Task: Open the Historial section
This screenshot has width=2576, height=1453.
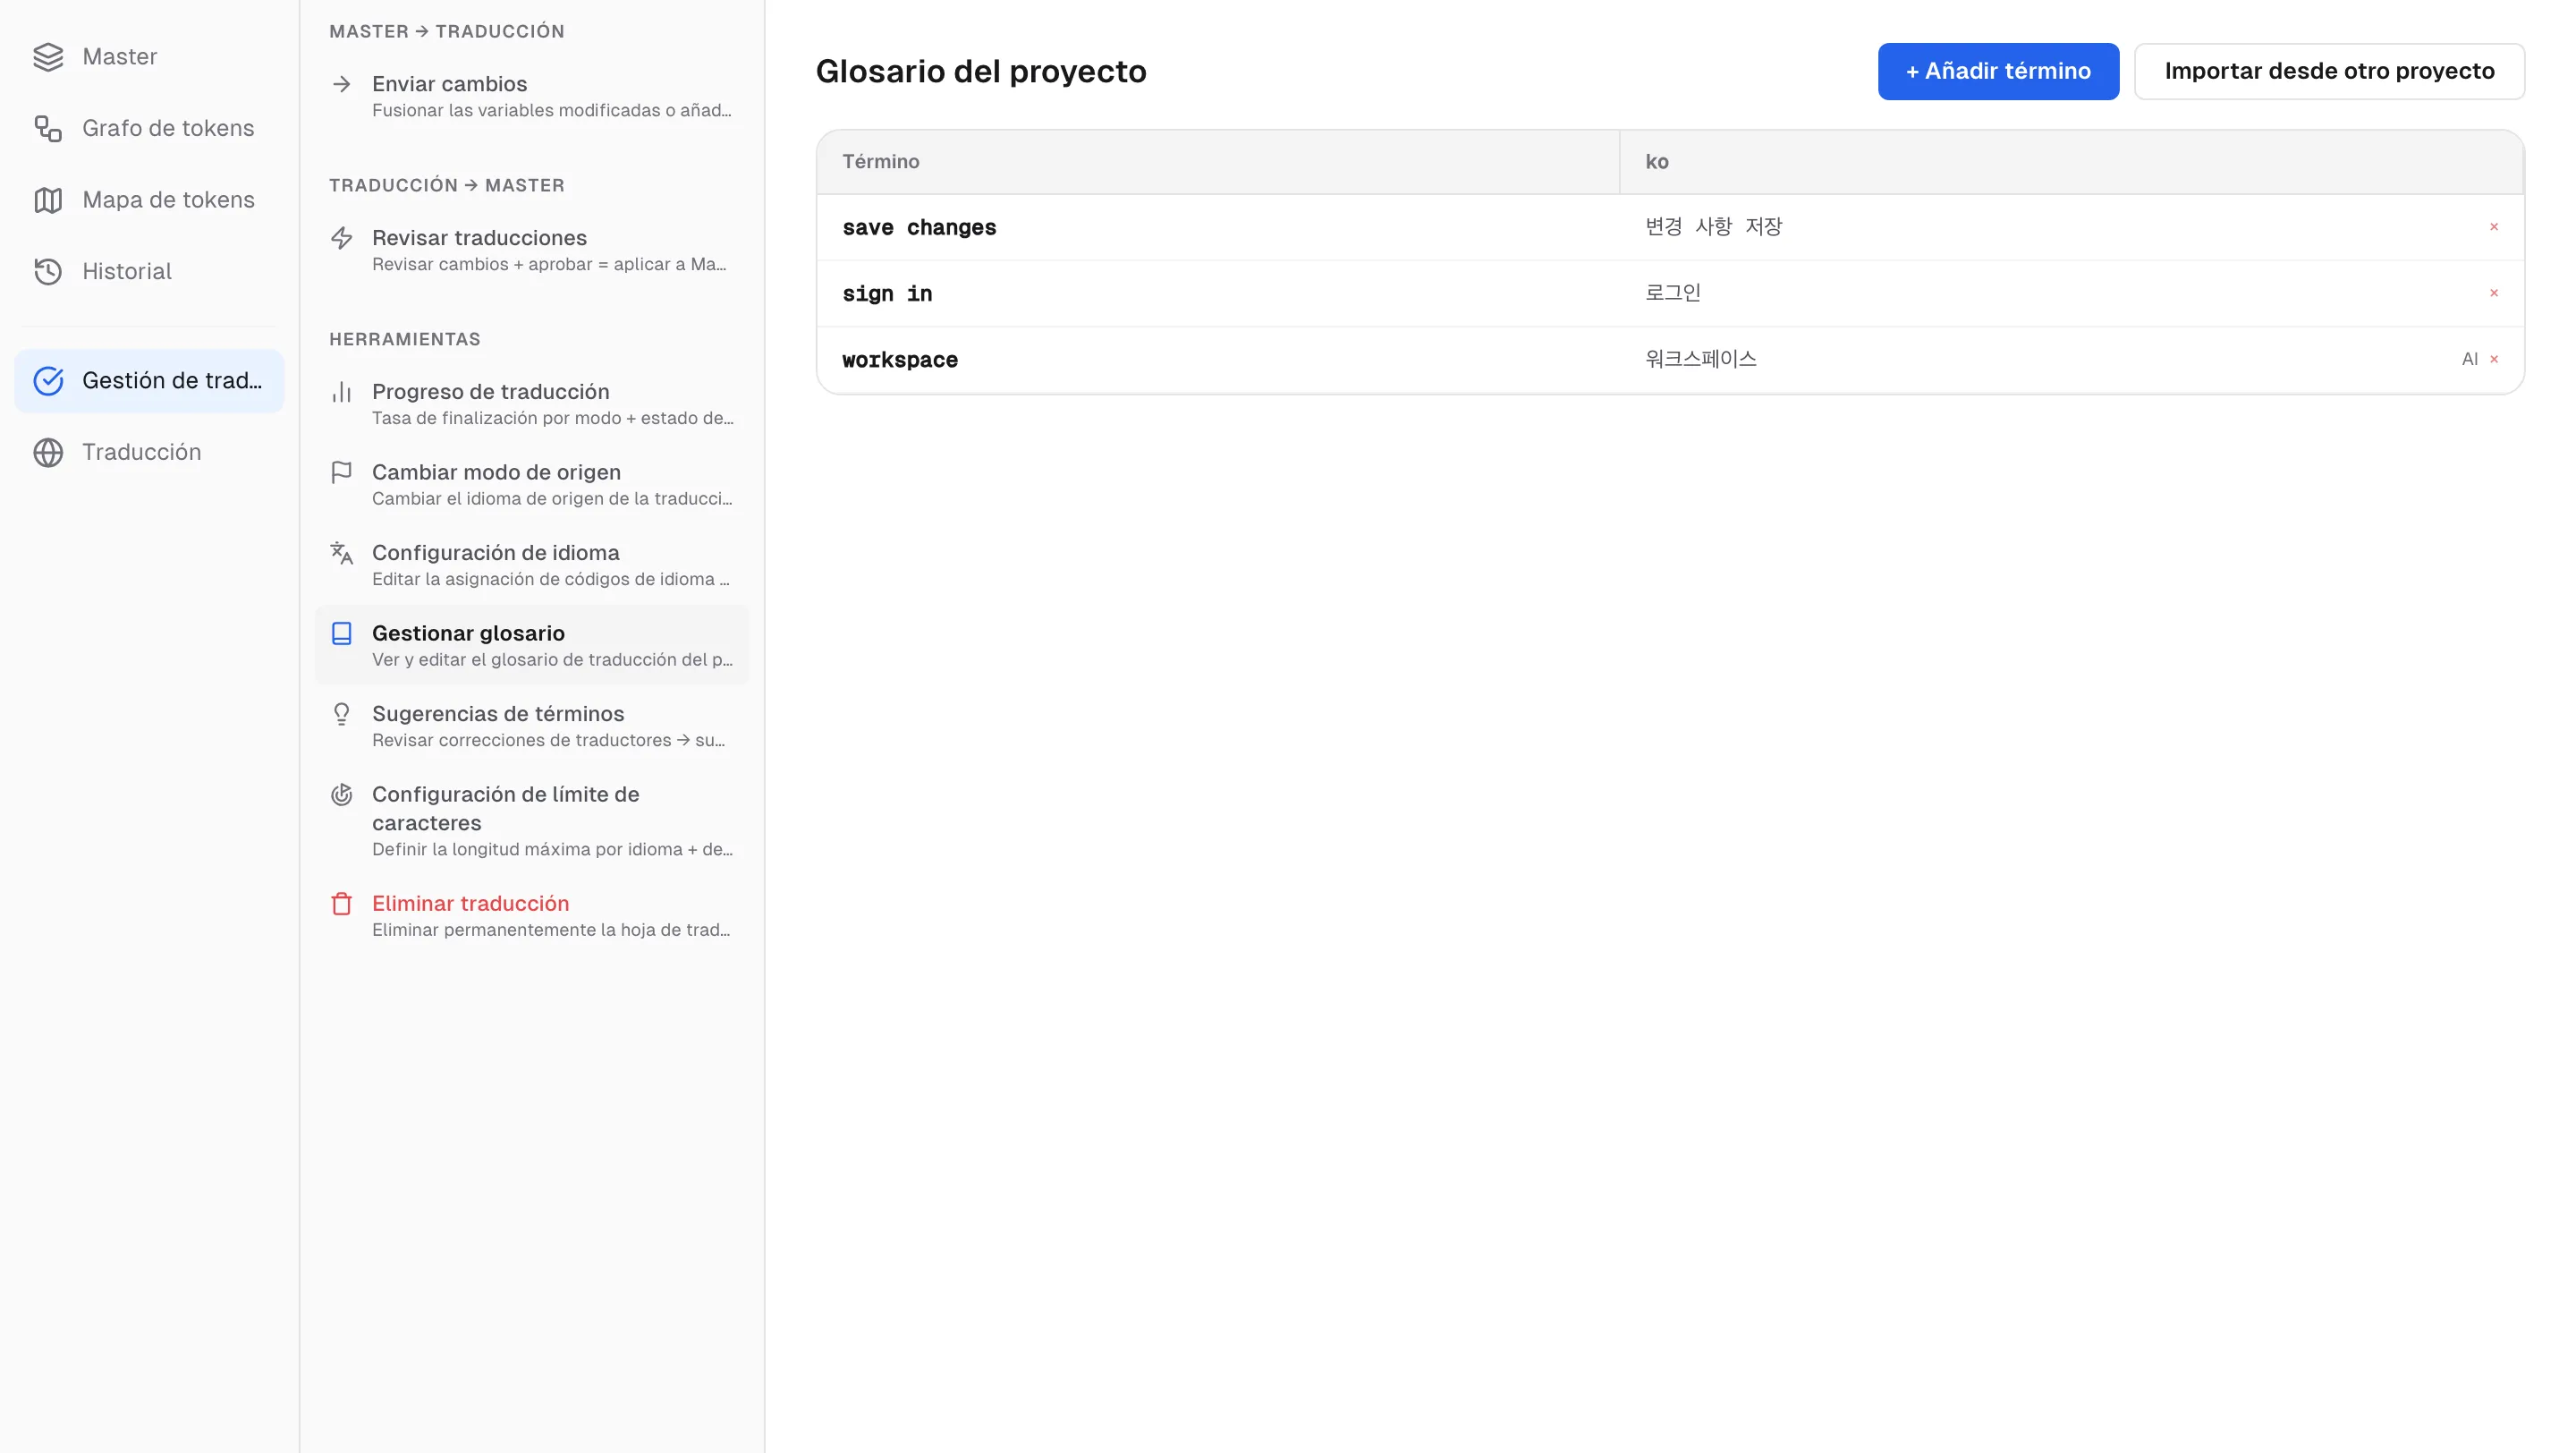Action: (150, 272)
